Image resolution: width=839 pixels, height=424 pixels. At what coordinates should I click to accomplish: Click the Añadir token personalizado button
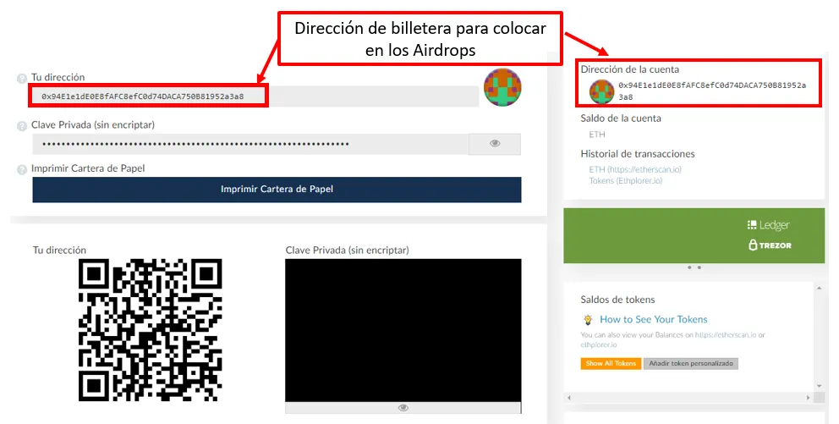click(691, 364)
